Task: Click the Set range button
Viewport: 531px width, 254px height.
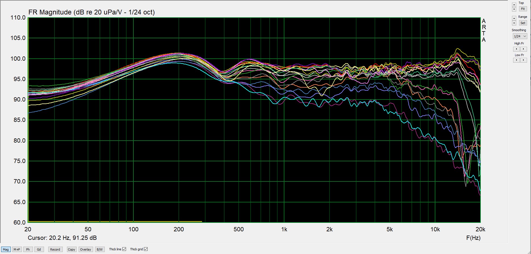Action: [523, 23]
